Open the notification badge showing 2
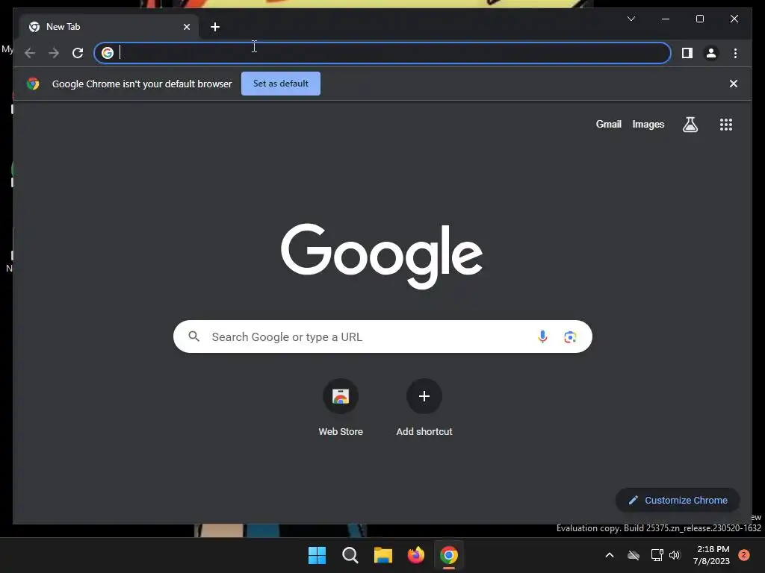The width and height of the screenshot is (765, 573). (743, 555)
